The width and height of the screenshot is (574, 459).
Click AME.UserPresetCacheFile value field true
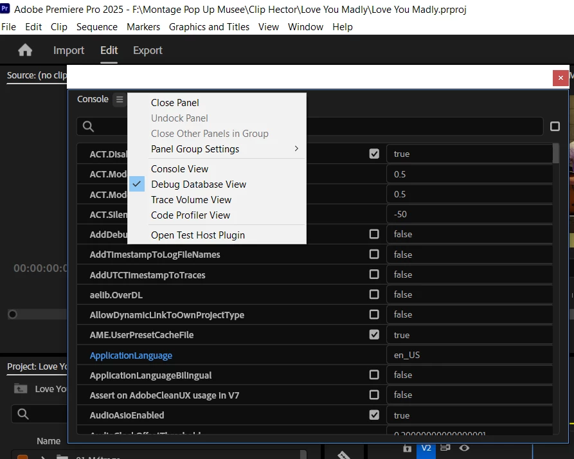(469, 334)
